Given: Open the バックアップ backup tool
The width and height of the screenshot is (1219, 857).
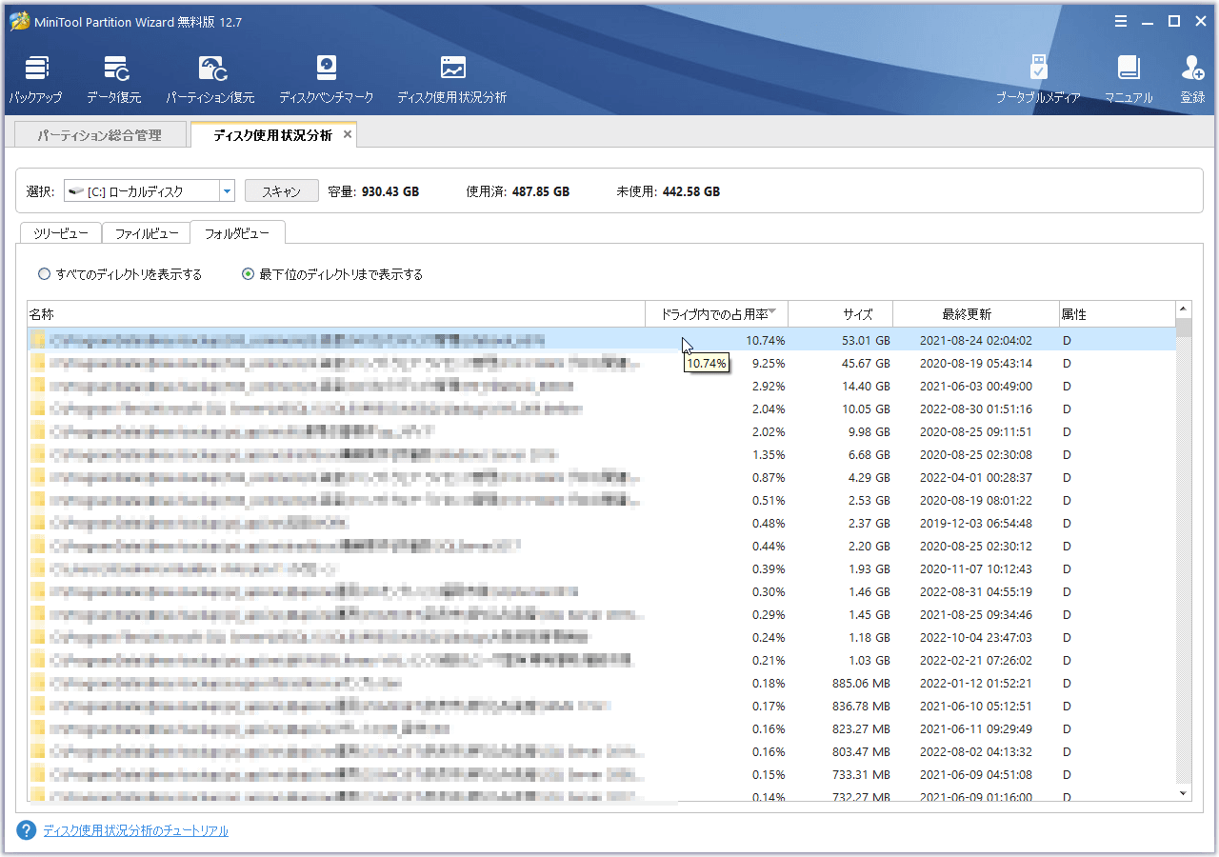Looking at the screenshot, I should click(35, 78).
